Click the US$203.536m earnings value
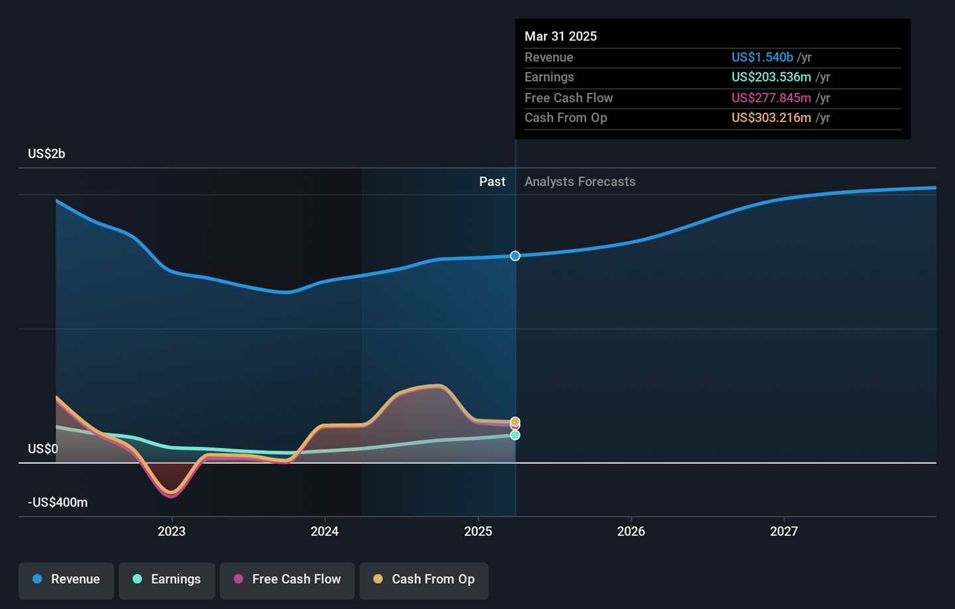 (x=771, y=78)
